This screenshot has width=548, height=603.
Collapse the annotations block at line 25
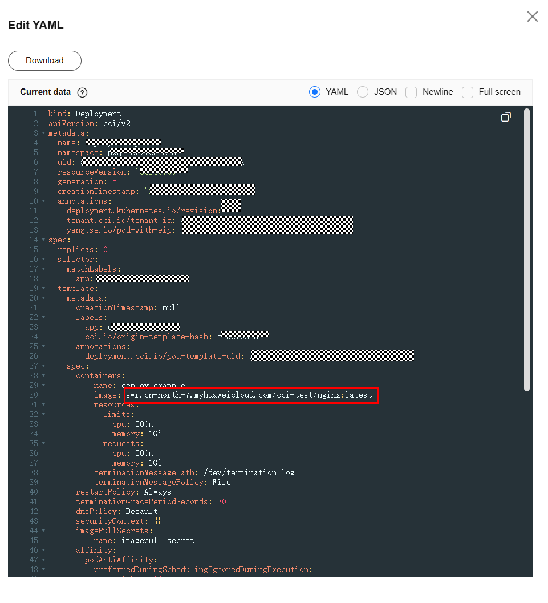point(43,346)
